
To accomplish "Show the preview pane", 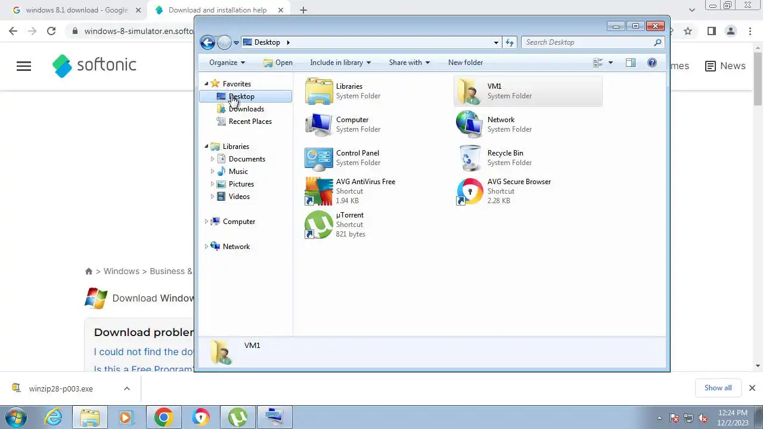I will (631, 63).
